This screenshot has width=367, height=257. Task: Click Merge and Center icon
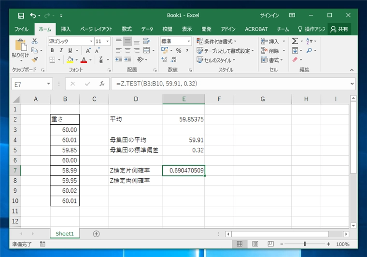coord(146,50)
